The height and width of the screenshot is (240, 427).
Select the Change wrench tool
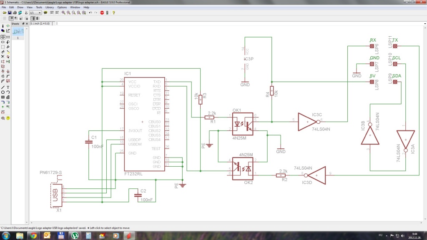tap(8, 47)
